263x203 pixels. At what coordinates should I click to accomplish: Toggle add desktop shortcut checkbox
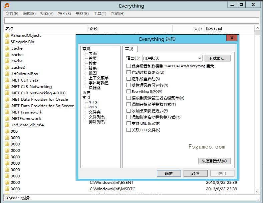(x=128, y=111)
